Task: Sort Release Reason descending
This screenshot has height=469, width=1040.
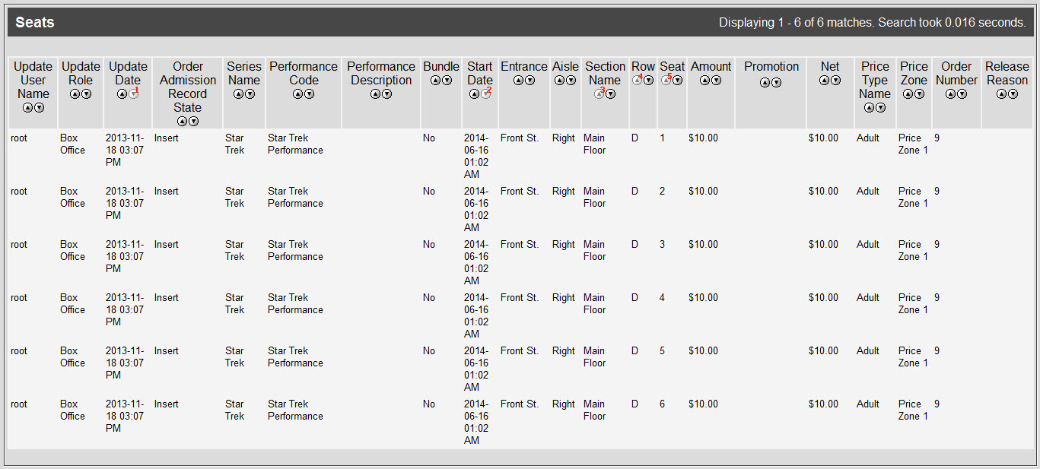Action: click(1013, 94)
